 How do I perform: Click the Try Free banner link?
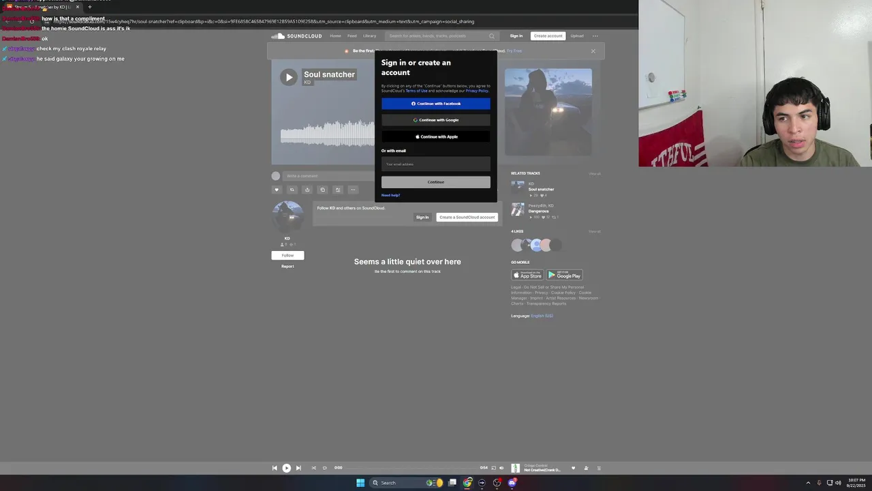pos(514,51)
